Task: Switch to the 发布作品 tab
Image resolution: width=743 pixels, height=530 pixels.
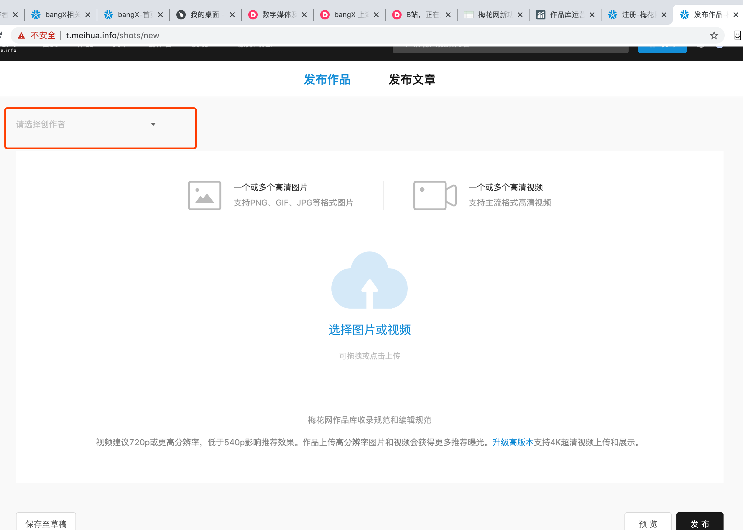Action: [327, 79]
